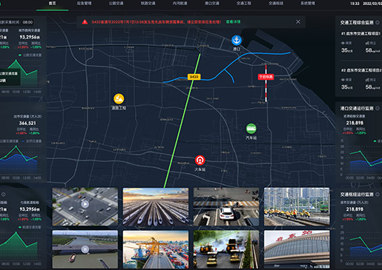Open the high-speed train yard thumbnail
The width and height of the screenshot is (382, 270).
click(x=156, y=206)
